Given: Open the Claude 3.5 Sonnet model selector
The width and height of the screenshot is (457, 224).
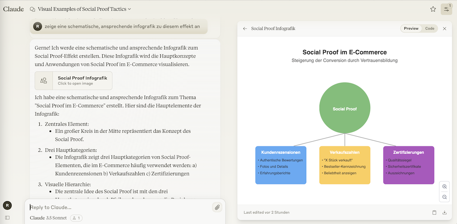Looking at the screenshot, I should (48, 218).
